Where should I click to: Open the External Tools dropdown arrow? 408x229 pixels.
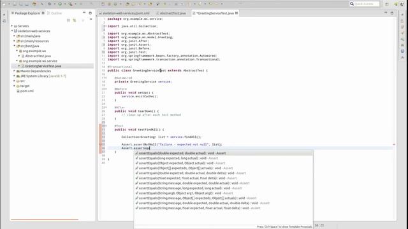[x=75, y=4]
